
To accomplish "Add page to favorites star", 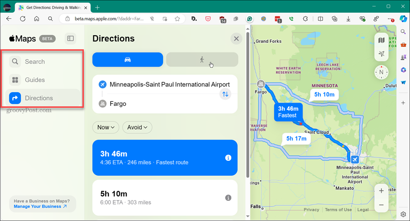I will pyautogui.click(x=177, y=19).
